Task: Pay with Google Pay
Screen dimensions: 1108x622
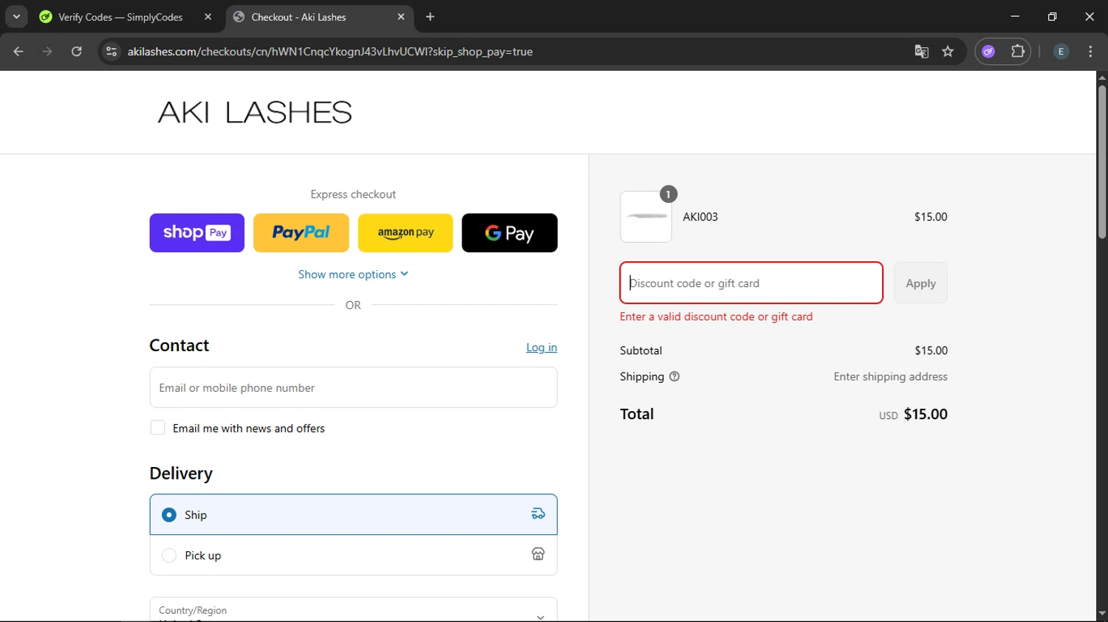Action: (x=510, y=233)
